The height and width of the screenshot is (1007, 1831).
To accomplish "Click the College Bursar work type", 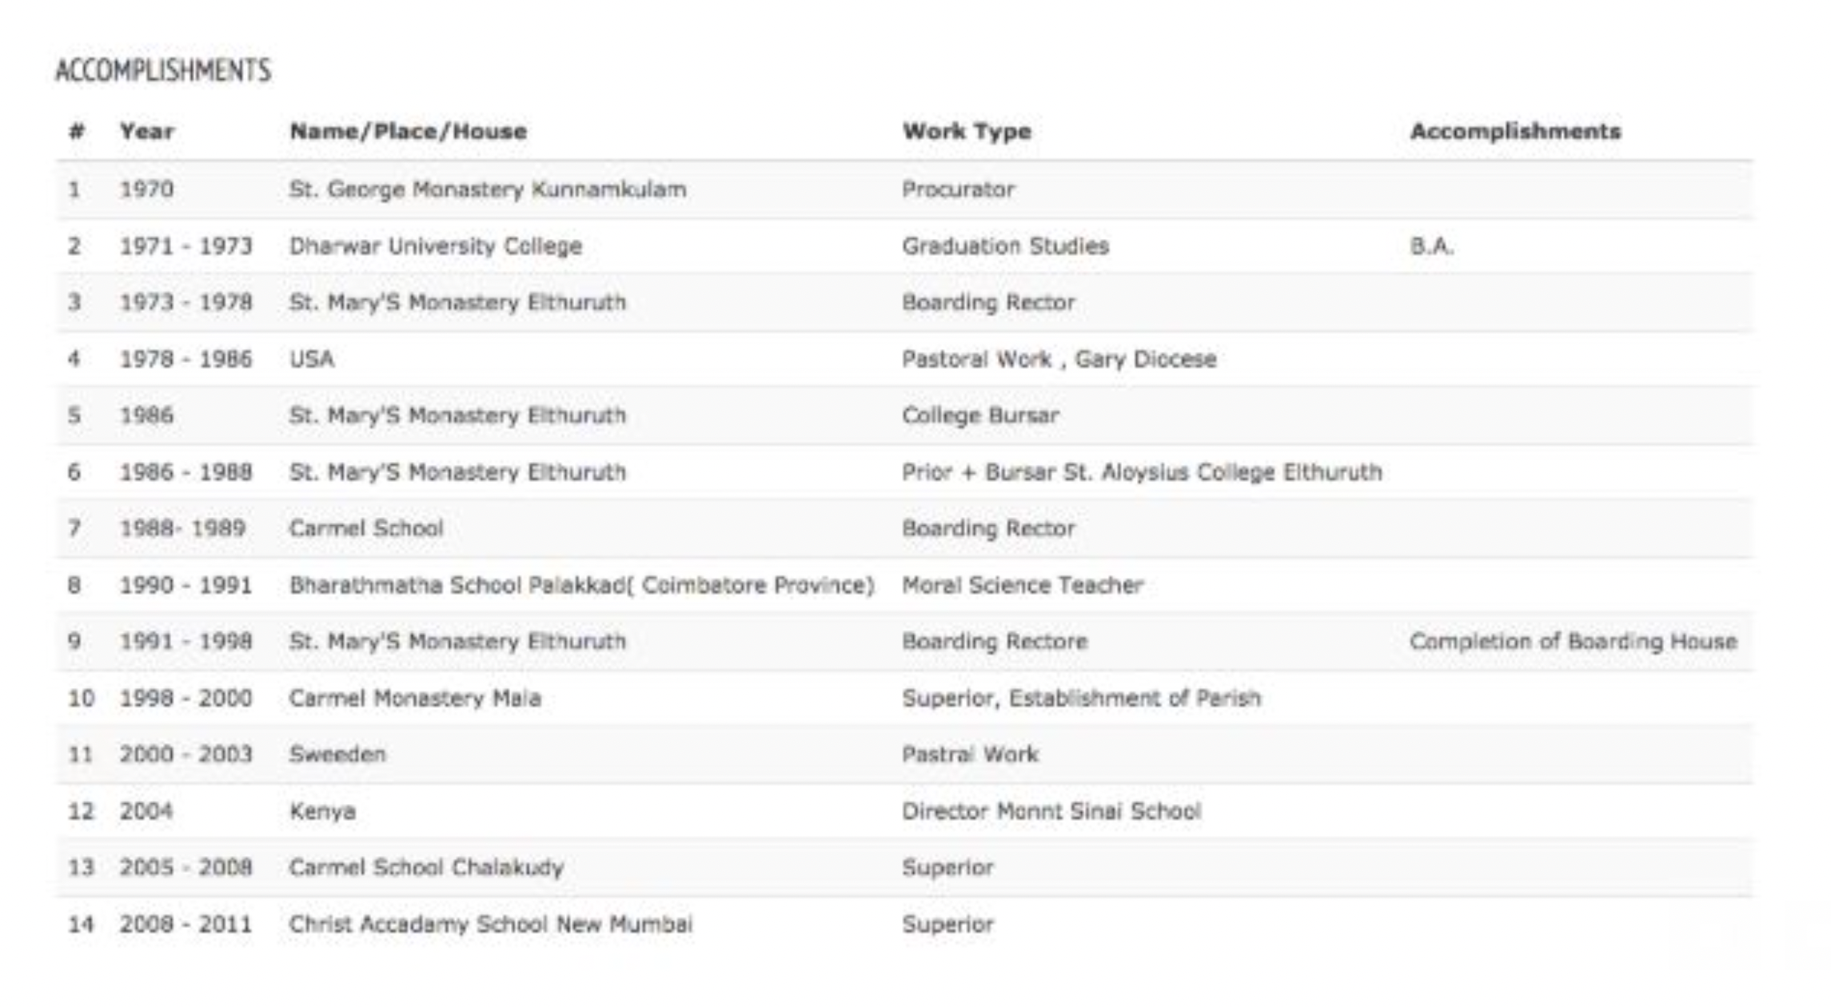I will pos(980,416).
